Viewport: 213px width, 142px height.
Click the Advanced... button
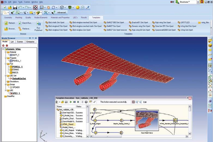tap(62, 13)
